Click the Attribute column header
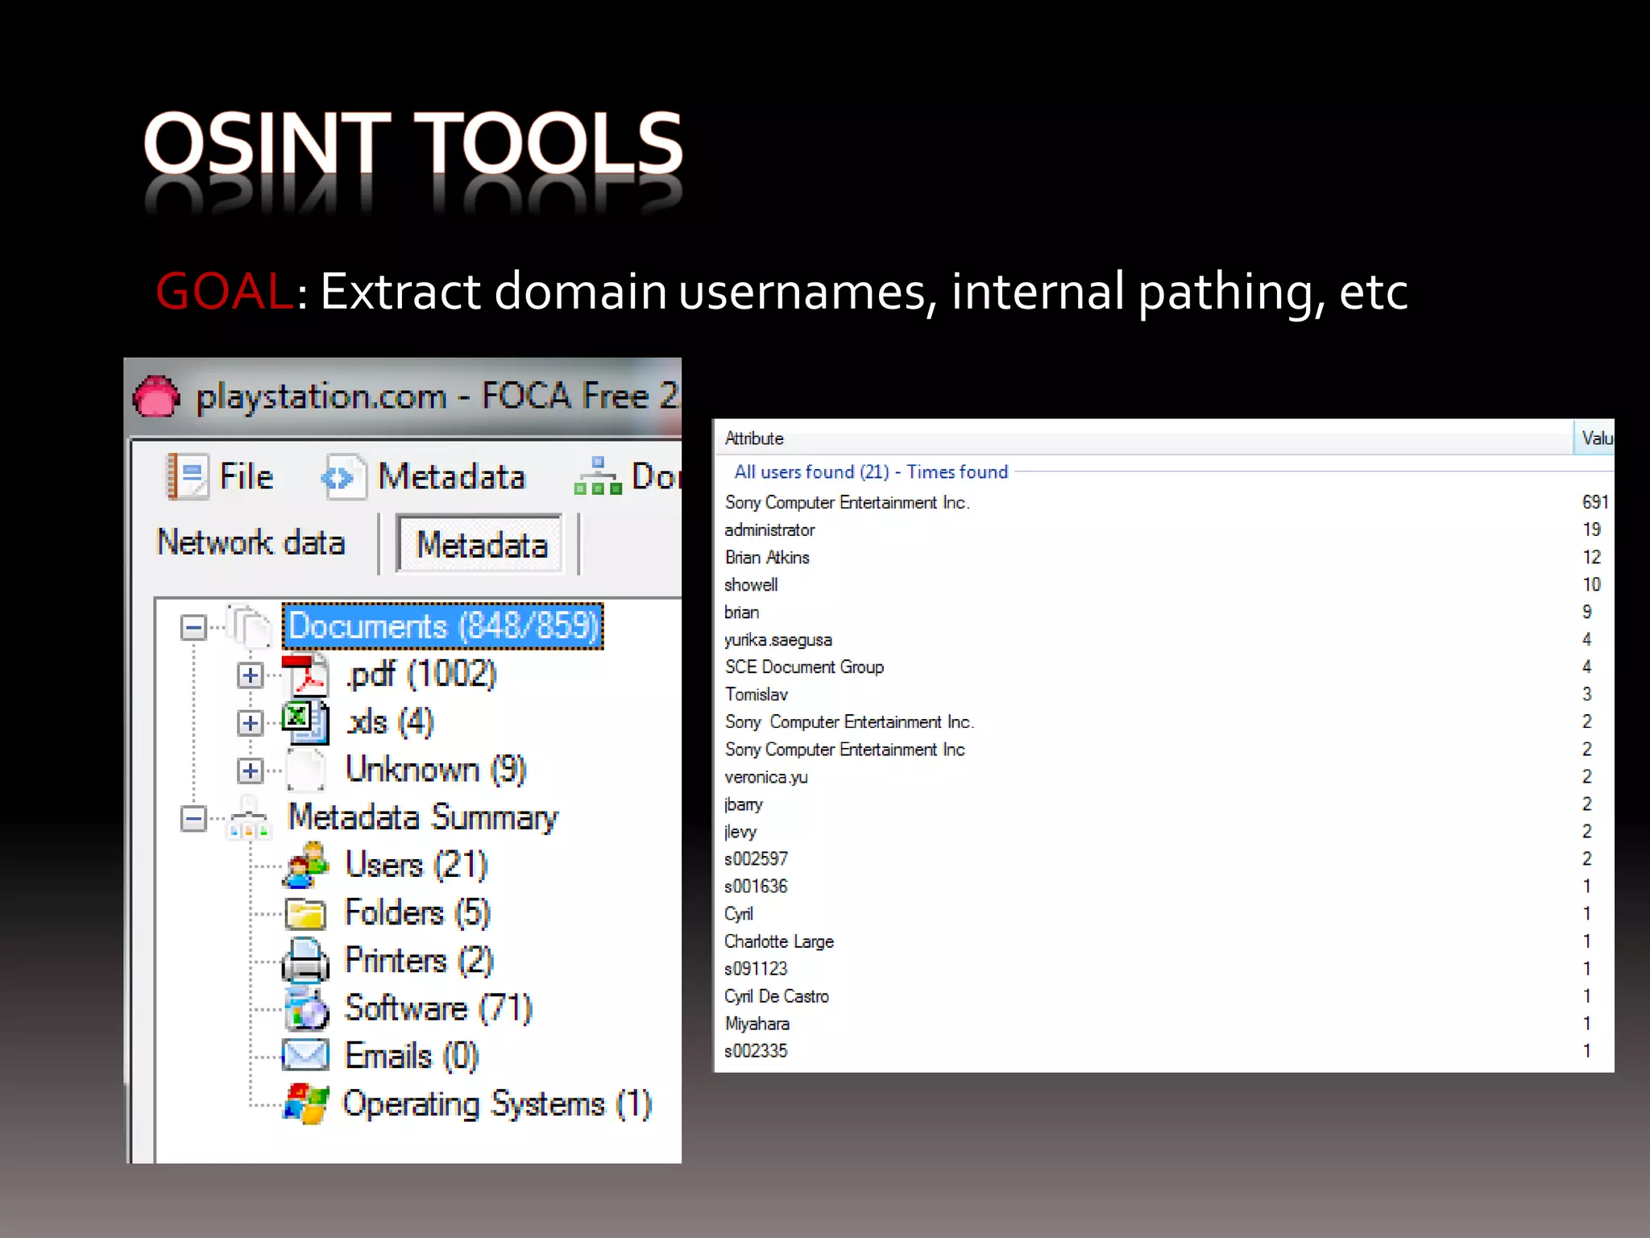This screenshot has height=1238, width=1650. (x=1144, y=438)
